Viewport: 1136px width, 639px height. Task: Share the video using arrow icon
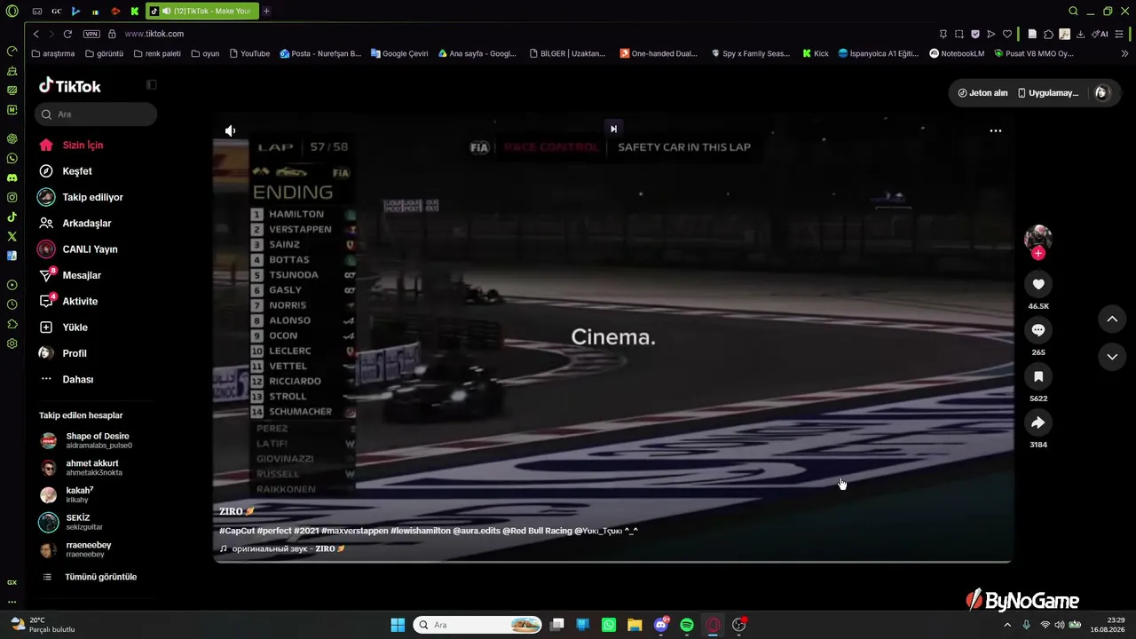pos(1038,422)
